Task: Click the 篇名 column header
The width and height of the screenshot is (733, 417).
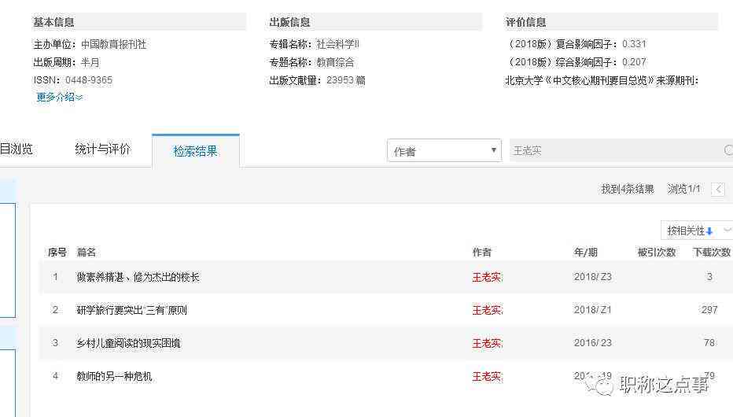Action: [x=86, y=253]
